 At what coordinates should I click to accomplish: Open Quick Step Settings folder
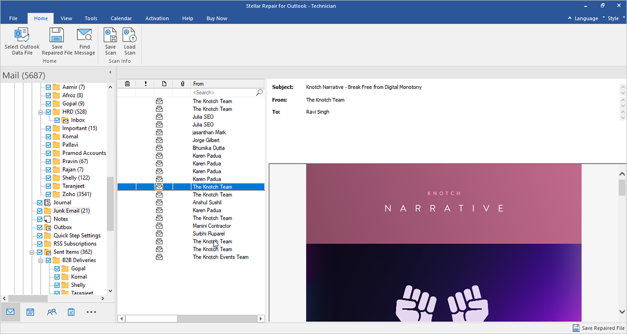(x=77, y=236)
